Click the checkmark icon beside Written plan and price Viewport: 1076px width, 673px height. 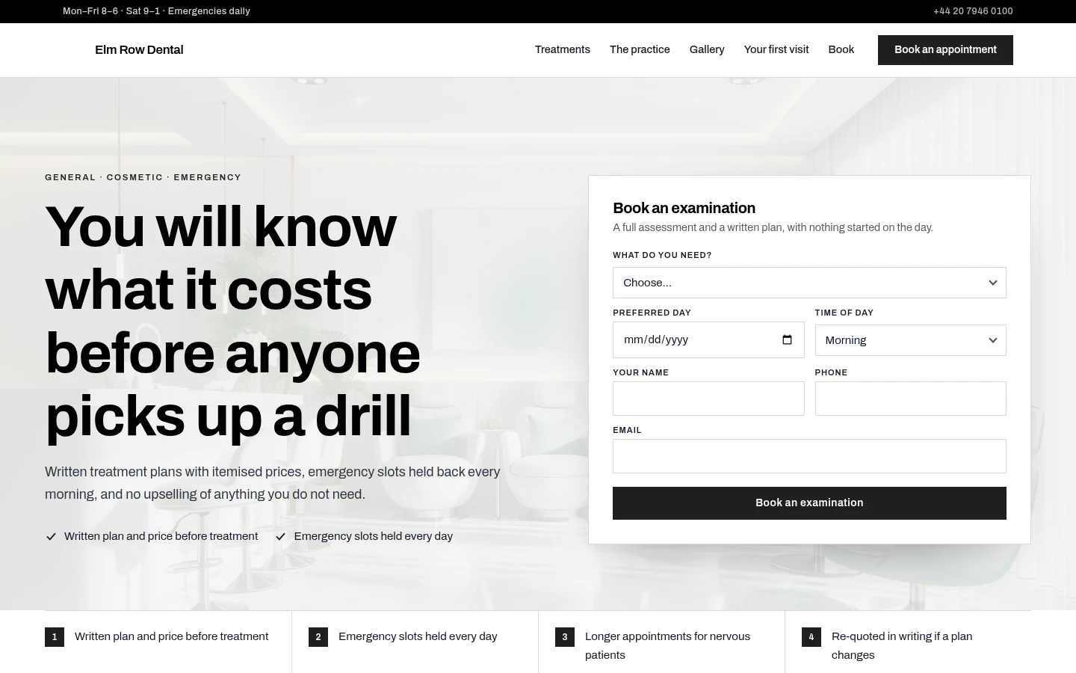(51, 537)
